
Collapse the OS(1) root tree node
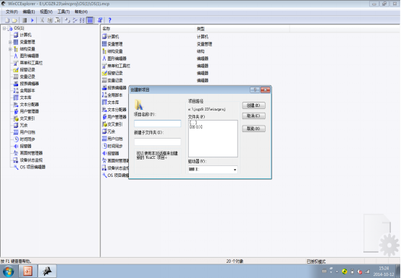pyautogui.click(x=4, y=28)
